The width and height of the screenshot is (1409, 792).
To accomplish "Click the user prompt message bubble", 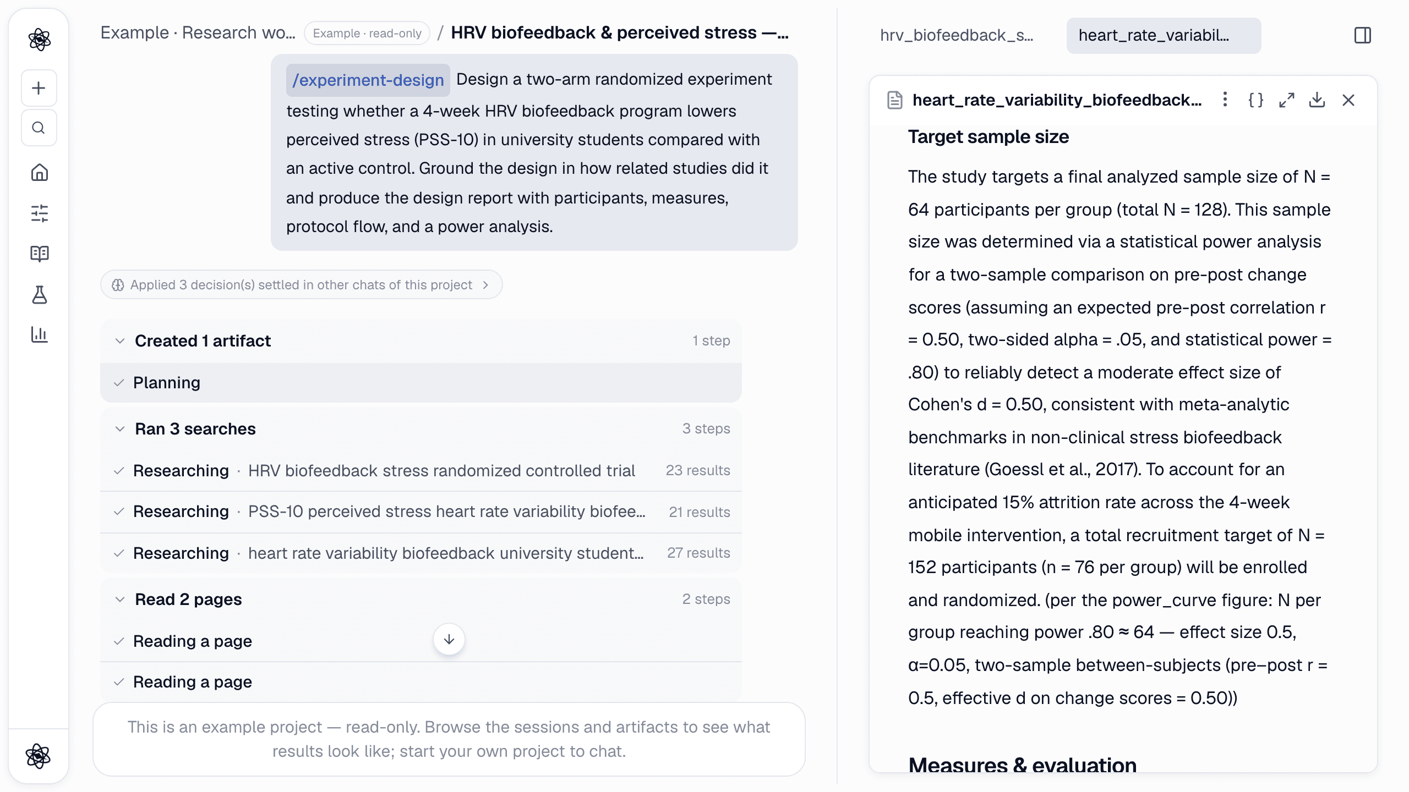I will pos(534,152).
